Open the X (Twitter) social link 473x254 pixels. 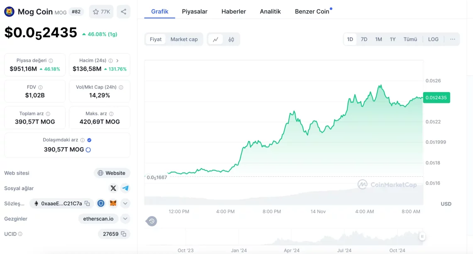tap(113, 188)
